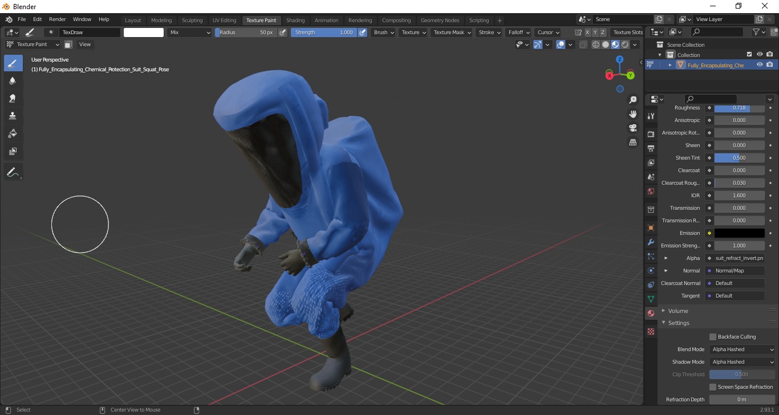Switch to the UV Editing workspace tab
The height and width of the screenshot is (415, 779).
224,21
